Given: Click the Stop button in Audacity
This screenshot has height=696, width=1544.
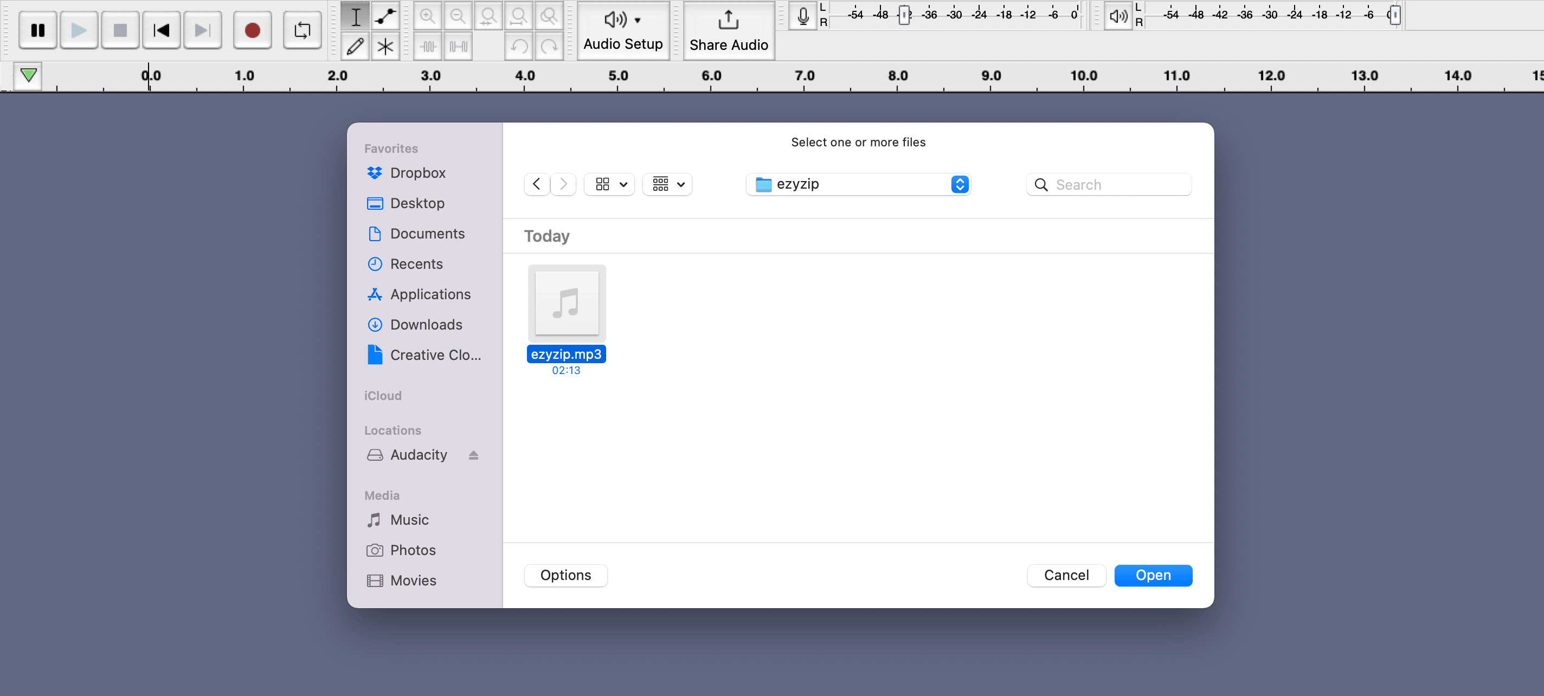Looking at the screenshot, I should (118, 29).
